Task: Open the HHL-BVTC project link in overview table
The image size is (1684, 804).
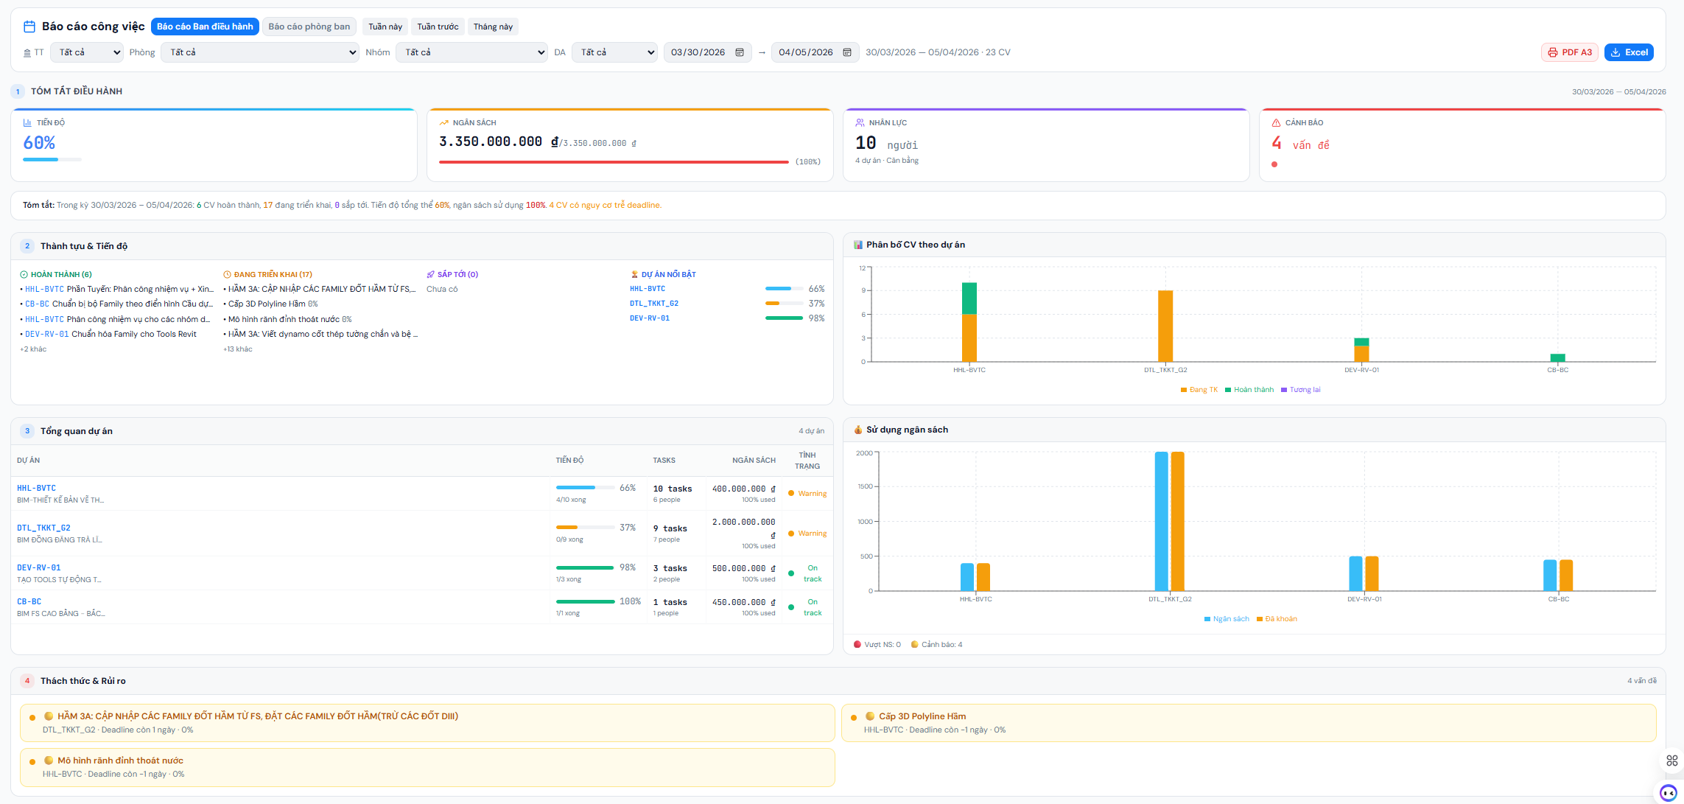Action: tap(36, 488)
